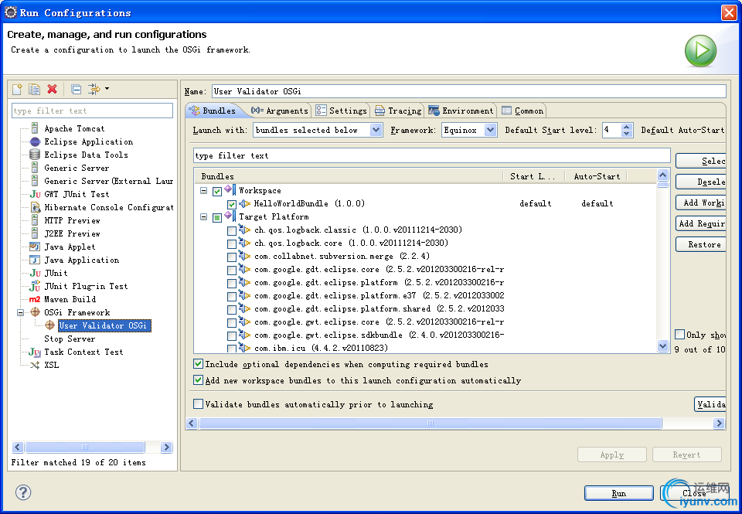The height and width of the screenshot is (514, 742).
Task: Click the Revert button
Action: 686,454
